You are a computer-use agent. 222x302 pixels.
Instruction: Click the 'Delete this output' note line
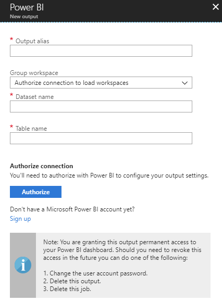72,281
